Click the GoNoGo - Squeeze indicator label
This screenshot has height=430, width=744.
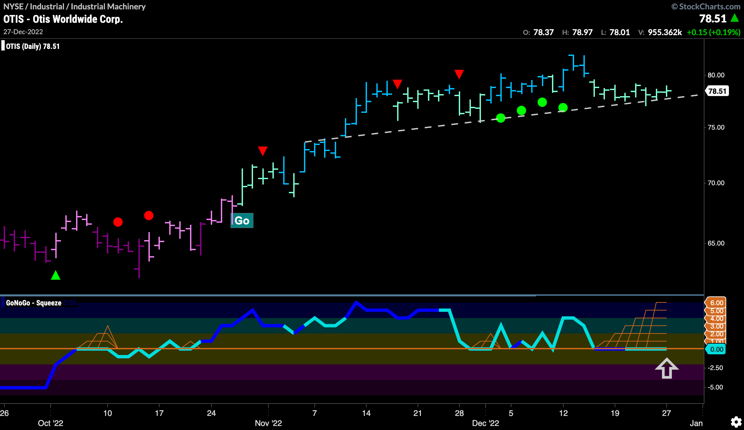pyautogui.click(x=34, y=303)
